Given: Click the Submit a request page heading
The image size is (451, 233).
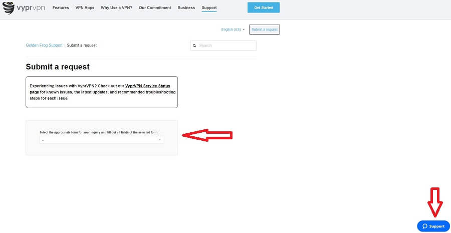Looking at the screenshot, I should pyautogui.click(x=58, y=67).
